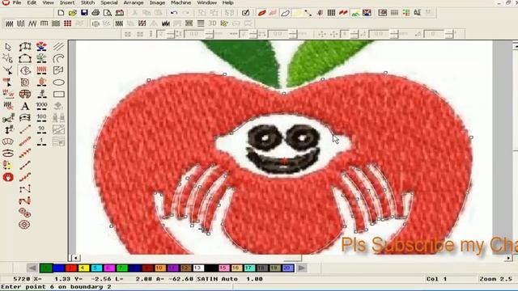The width and height of the screenshot is (518, 291).
Task: Click the checkbox options icon in toolbar
Action: click(x=245, y=13)
